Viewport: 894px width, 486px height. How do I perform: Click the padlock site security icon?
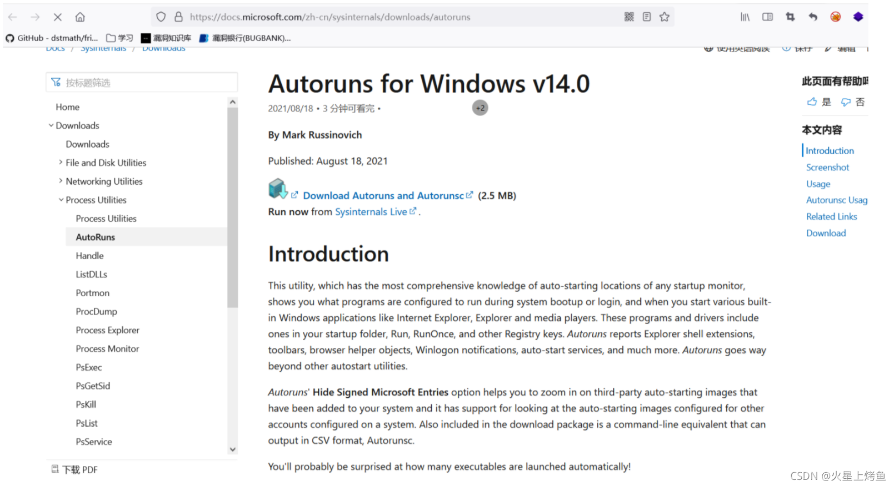(x=178, y=17)
